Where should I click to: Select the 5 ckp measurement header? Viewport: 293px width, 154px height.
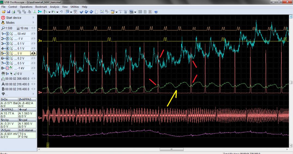[x=9, y=120]
